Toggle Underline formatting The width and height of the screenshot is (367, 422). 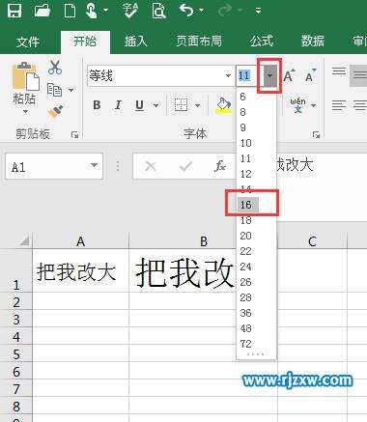click(x=139, y=105)
